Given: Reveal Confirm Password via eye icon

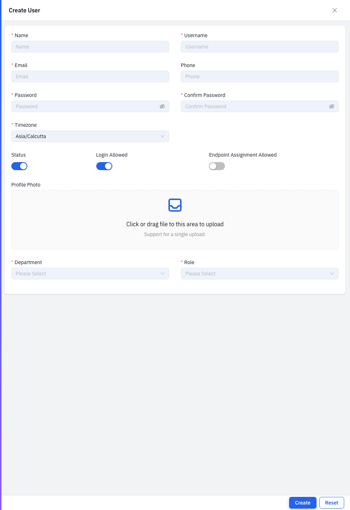Looking at the screenshot, I should point(332,106).
